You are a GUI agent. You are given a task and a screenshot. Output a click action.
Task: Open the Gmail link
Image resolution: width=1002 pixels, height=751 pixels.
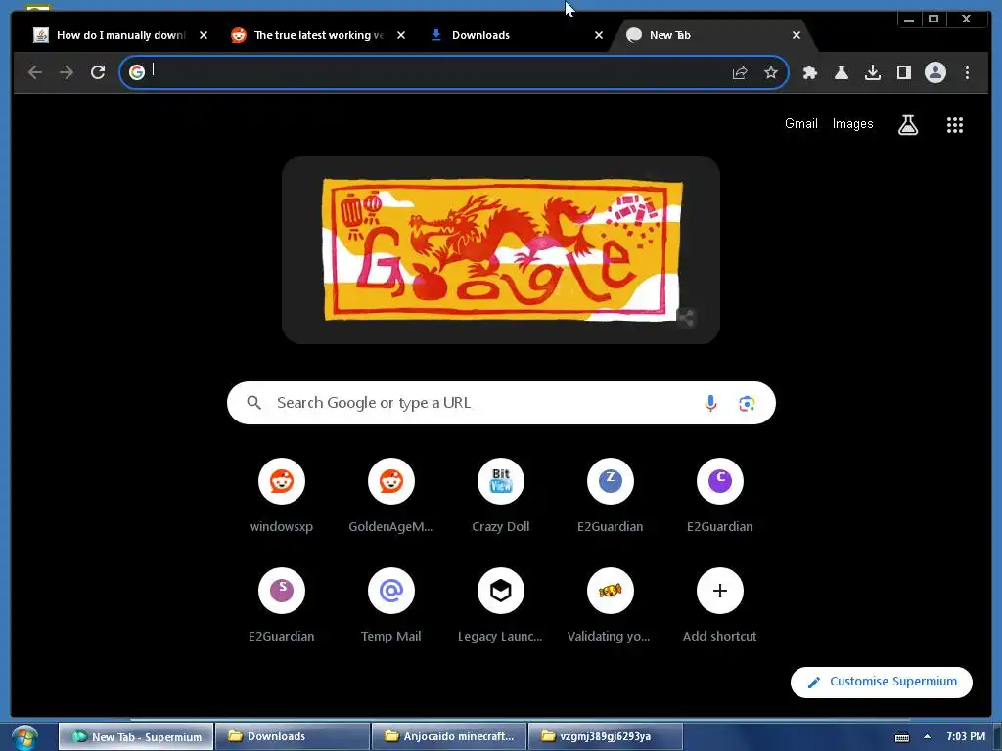point(800,124)
